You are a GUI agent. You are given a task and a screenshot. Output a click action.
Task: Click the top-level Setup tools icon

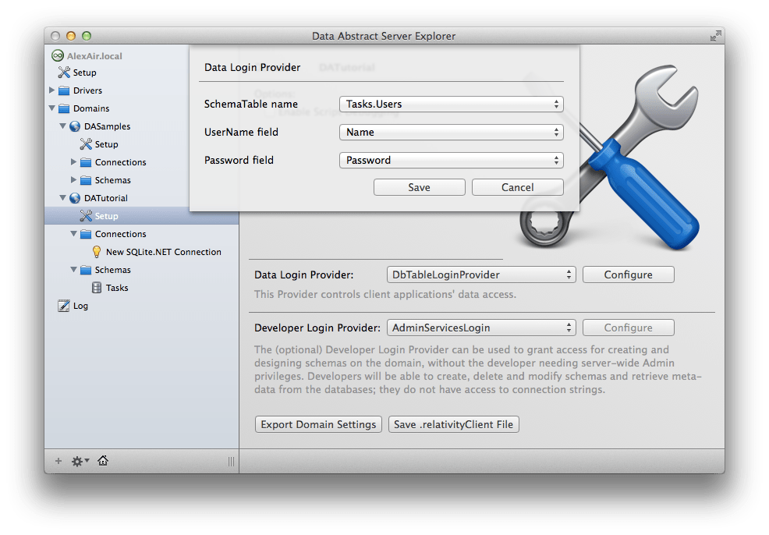[64, 73]
